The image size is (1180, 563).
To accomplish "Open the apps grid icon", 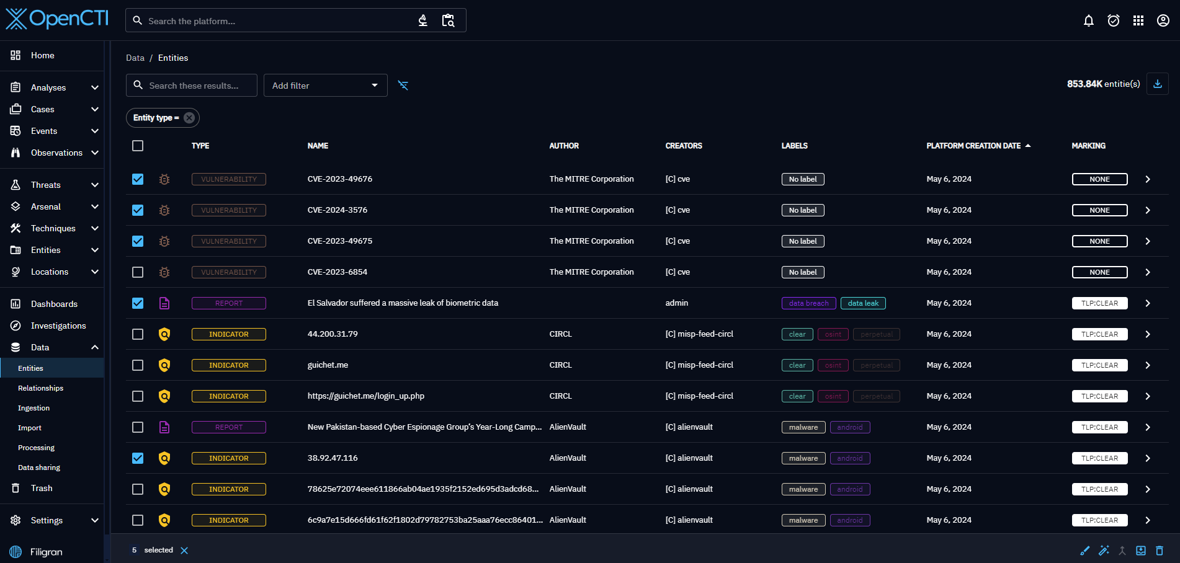I will tap(1138, 21).
